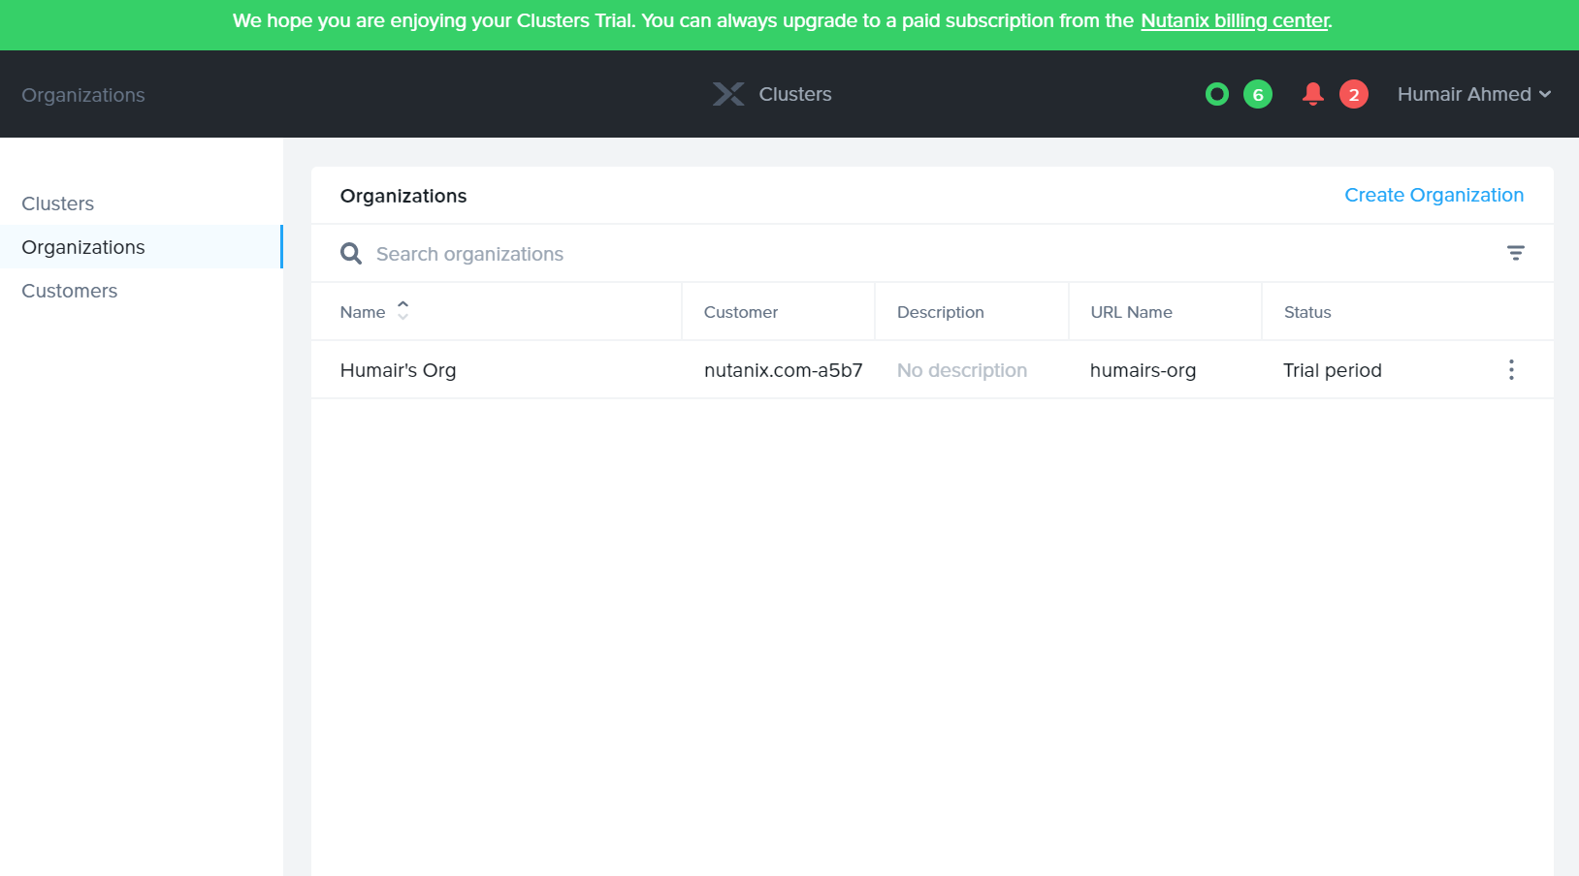Viewport: 1579px width, 876px height.
Task: Click the URL Name column header
Action: click(1131, 312)
